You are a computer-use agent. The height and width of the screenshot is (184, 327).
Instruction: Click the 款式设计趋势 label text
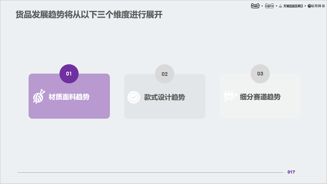coord(164,97)
